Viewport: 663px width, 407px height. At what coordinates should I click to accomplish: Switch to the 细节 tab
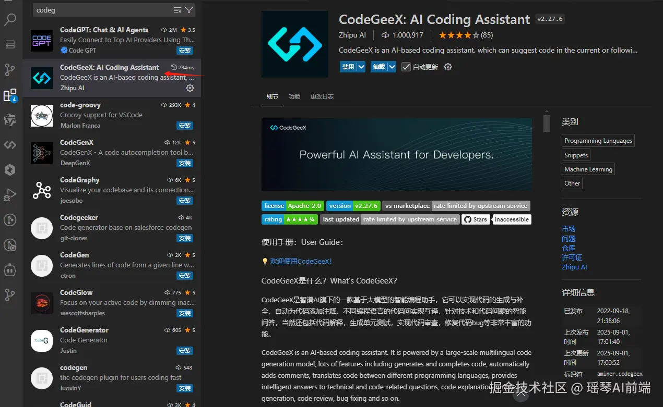tap(273, 96)
